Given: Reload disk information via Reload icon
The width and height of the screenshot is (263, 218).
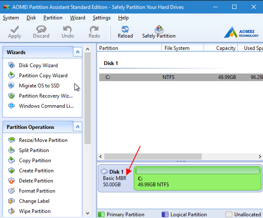Looking at the screenshot, I should tap(125, 29).
